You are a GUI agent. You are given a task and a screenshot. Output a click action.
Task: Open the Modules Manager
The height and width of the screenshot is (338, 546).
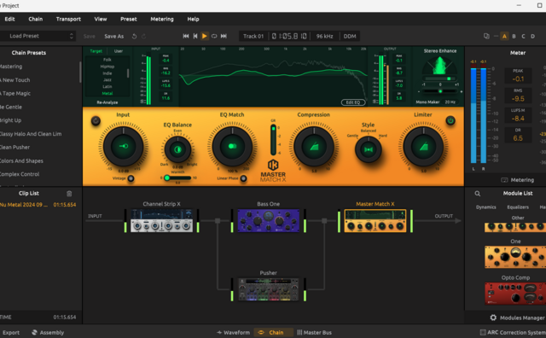coord(519,318)
